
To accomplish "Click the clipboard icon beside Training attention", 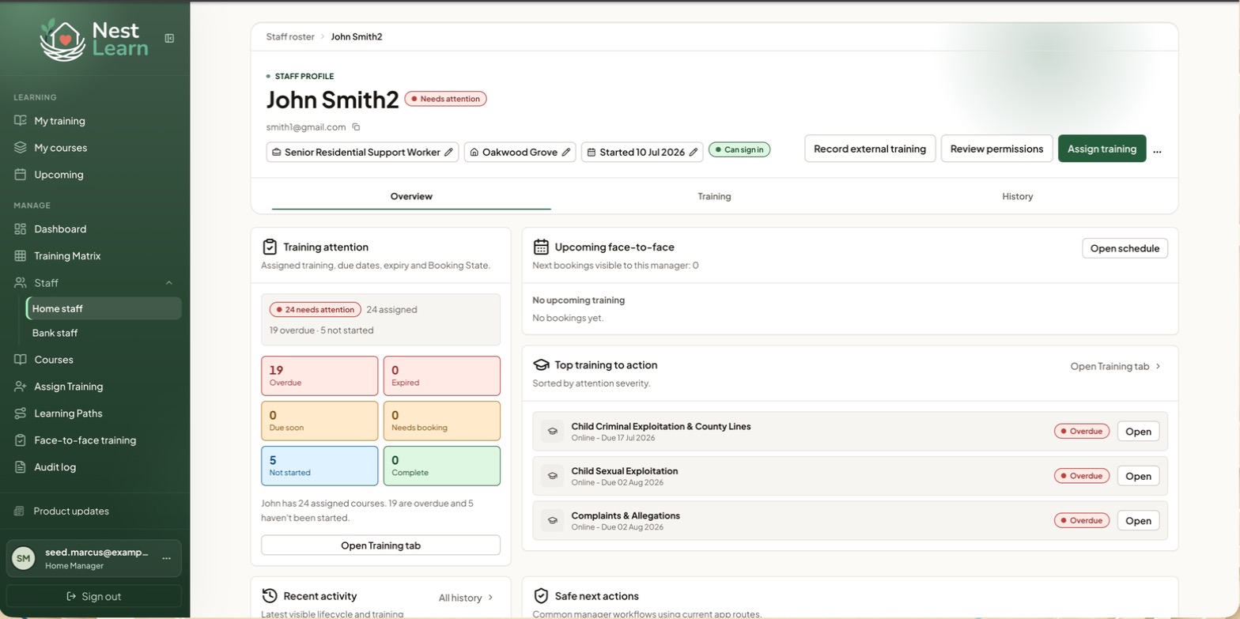I will pyautogui.click(x=270, y=247).
